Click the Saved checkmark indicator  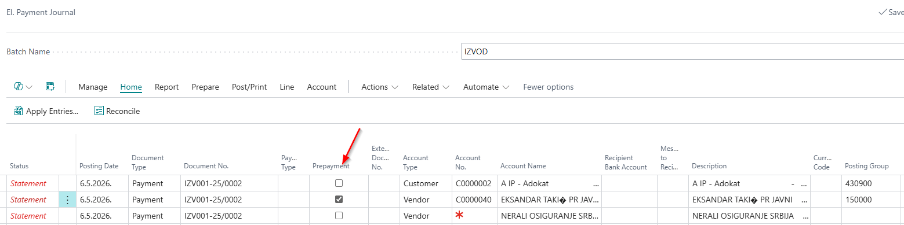click(x=883, y=12)
